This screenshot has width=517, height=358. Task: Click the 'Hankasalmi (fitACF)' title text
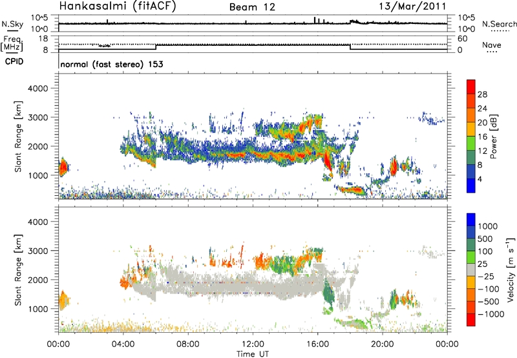(118, 6)
